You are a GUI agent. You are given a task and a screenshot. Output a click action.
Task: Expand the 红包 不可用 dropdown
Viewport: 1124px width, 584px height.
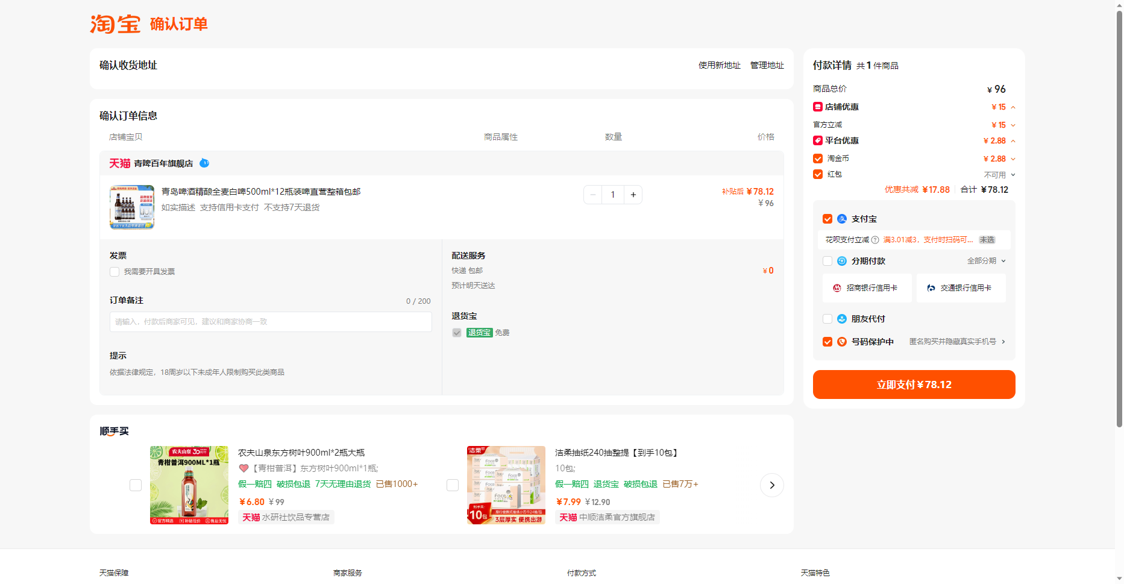coord(1013,175)
